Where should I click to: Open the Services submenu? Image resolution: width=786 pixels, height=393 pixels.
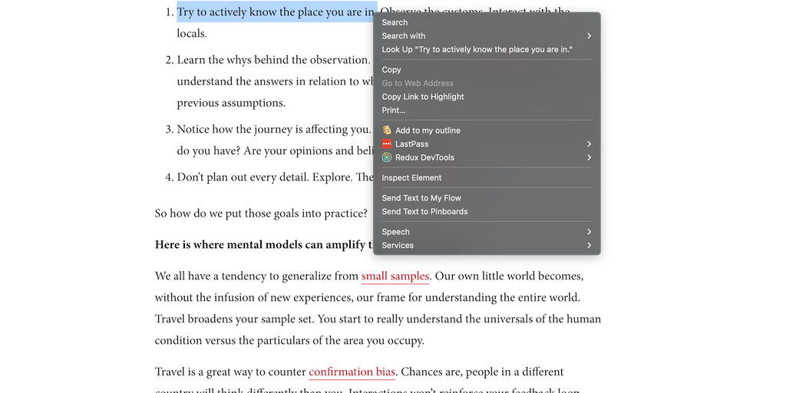(x=398, y=245)
